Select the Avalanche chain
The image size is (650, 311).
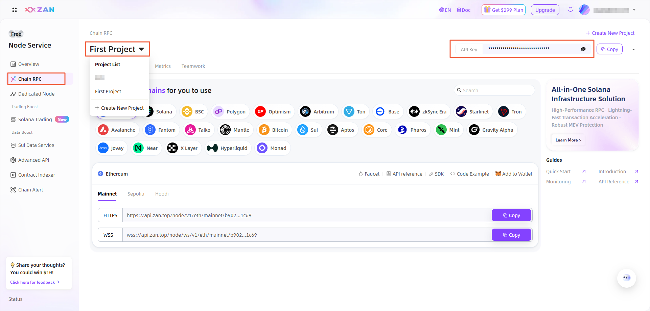tap(117, 130)
